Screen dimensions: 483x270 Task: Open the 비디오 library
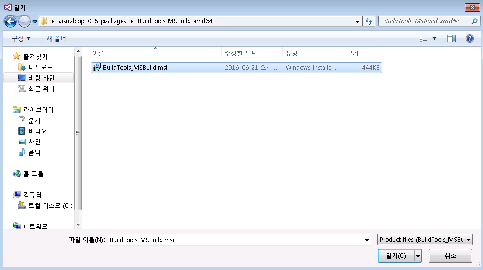pyautogui.click(x=37, y=131)
